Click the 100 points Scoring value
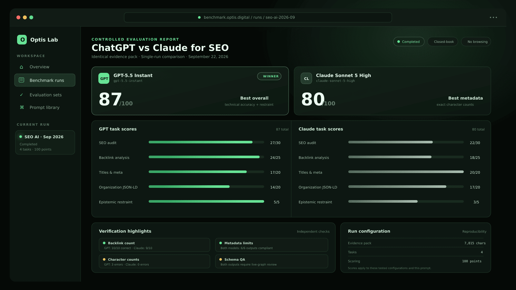This screenshot has height=290, width=516. [472, 261]
